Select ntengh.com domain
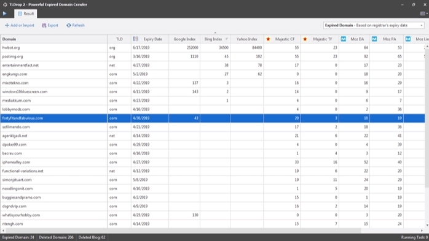This screenshot has height=241, width=429. tap(12, 224)
